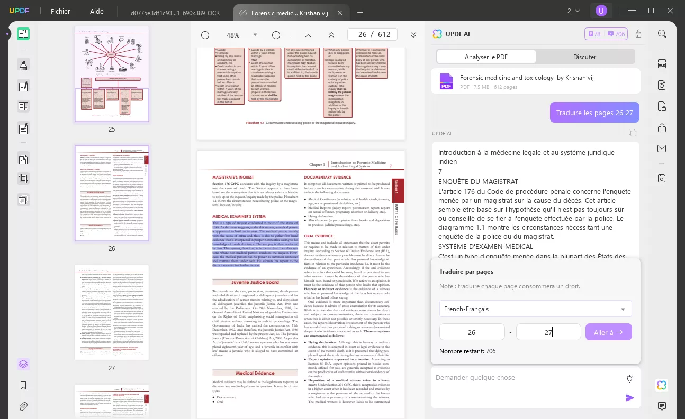The image size is (685, 419).
Task: Go to next page arrow
Action: 413,35
